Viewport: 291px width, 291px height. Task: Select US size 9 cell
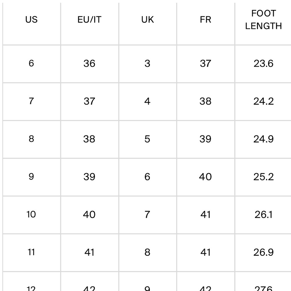click(31, 177)
